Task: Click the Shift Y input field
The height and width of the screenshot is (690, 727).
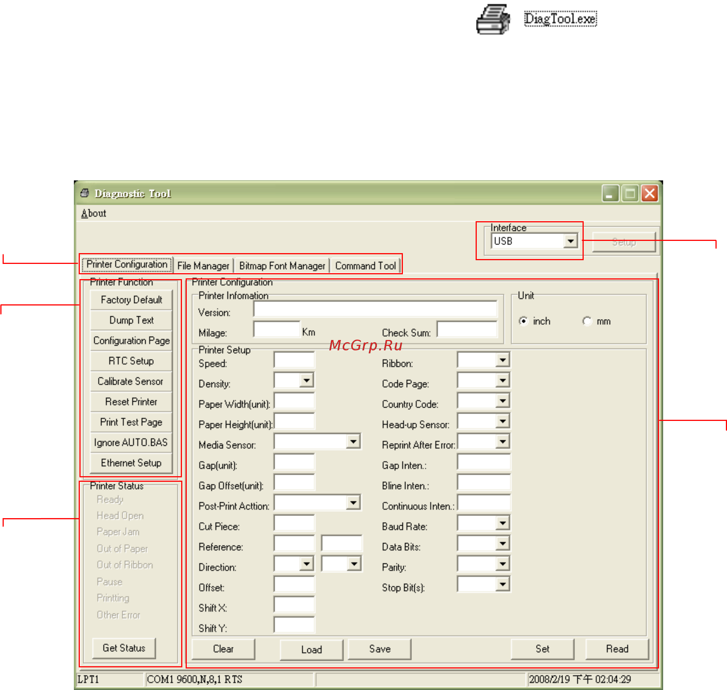Action: click(294, 625)
